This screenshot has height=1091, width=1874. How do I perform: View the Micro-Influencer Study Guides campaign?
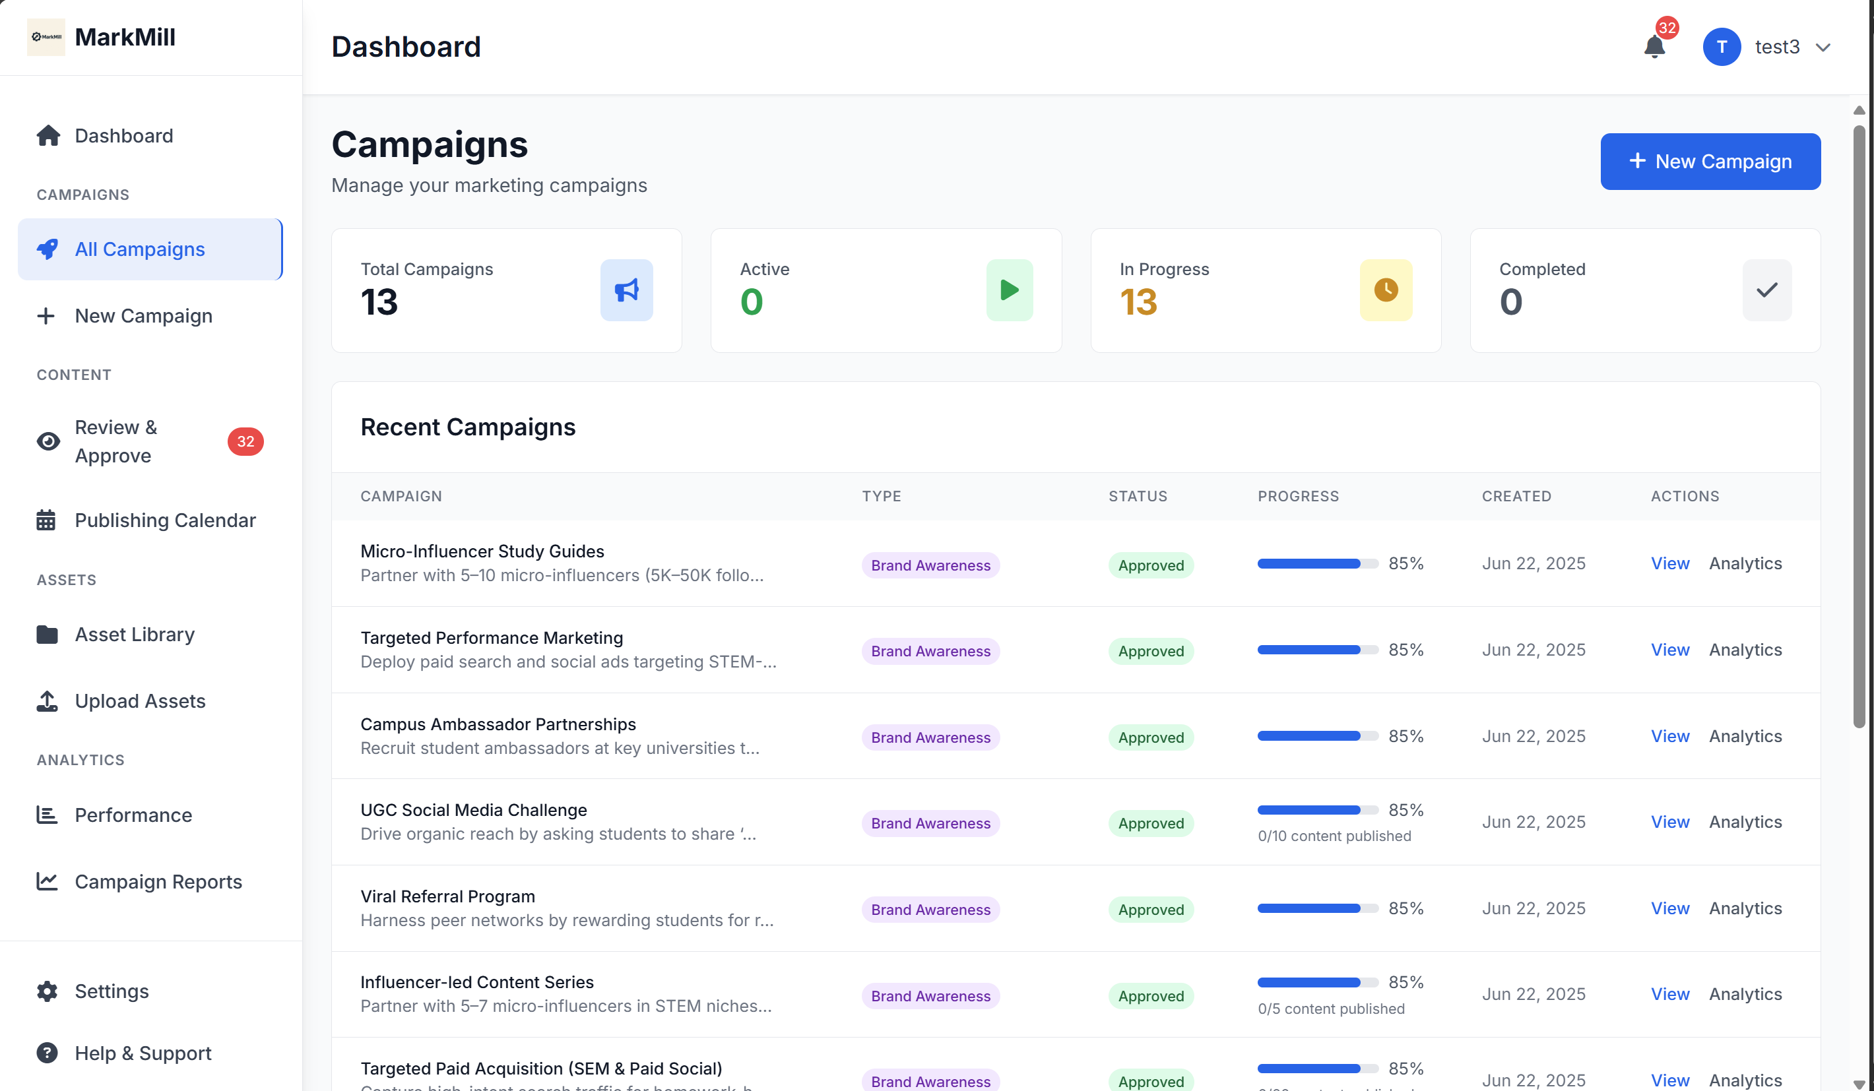(1669, 563)
